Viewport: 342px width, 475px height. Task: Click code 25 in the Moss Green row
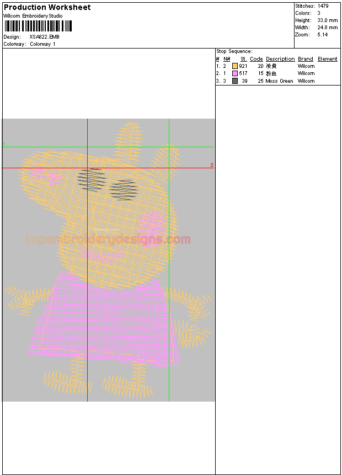[260, 81]
